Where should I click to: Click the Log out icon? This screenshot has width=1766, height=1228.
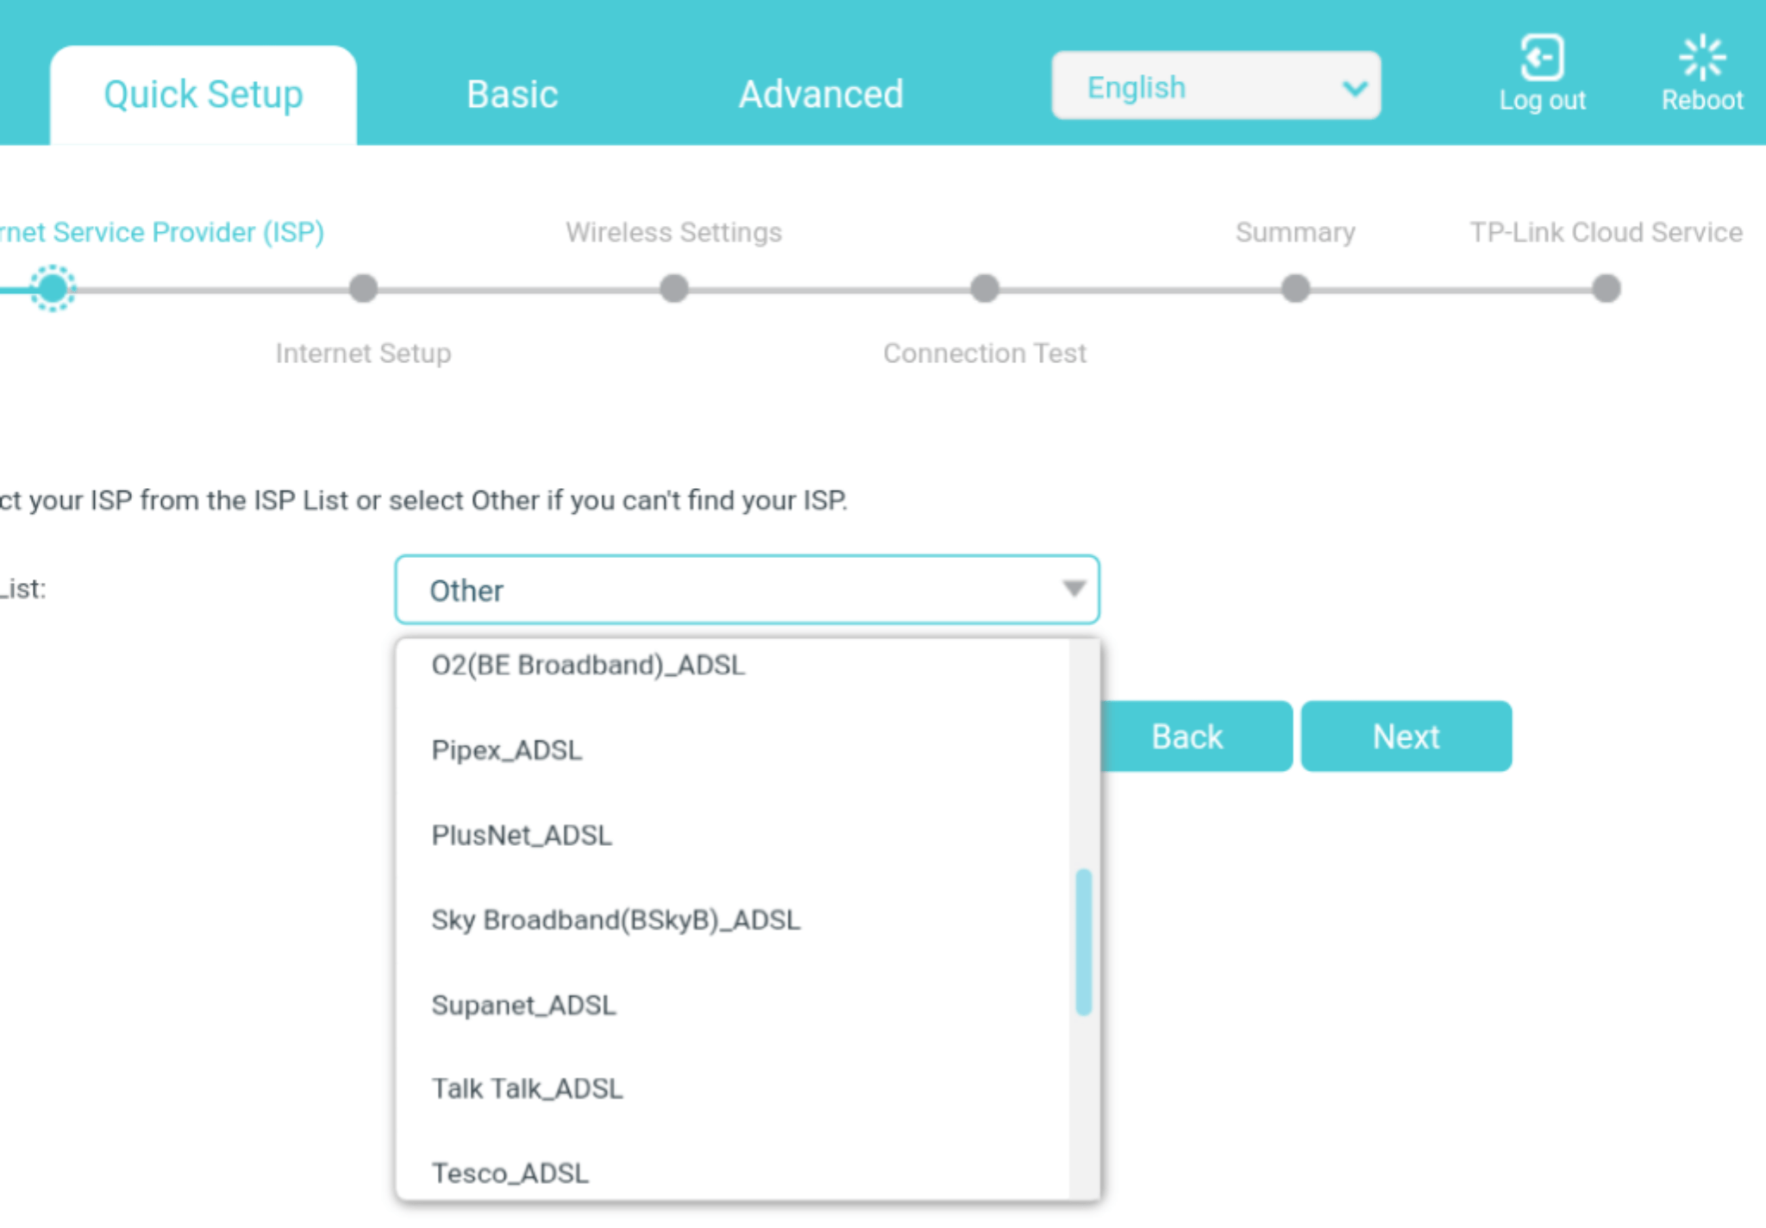click(x=1541, y=59)
